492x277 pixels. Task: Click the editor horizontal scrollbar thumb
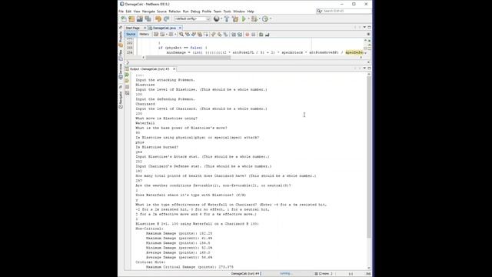click(x=188, y=58)
